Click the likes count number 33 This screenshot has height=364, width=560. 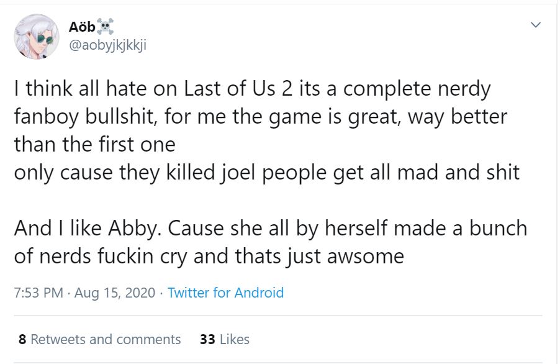tap(207, 339)
